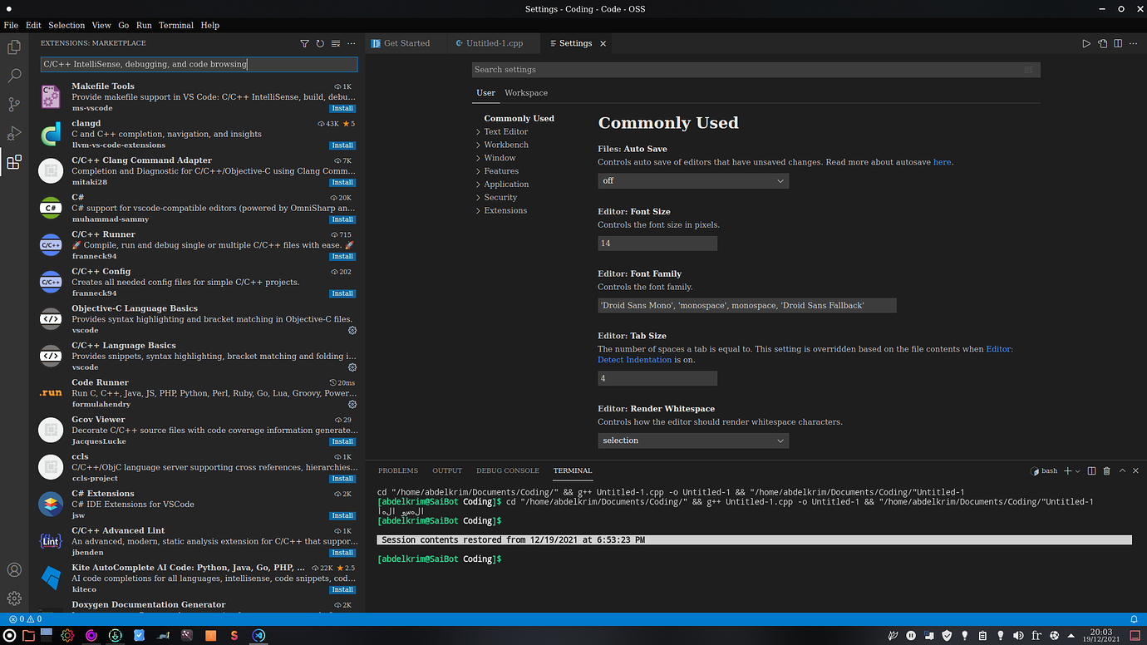Change the Files: Auto Save dropdown value
The width and height of the screenshot is (1147, 645).
pyautogui.click(x=692, y=180)
